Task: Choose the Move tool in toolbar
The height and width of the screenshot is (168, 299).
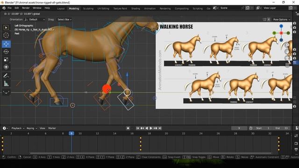Action: coord(6,44)
